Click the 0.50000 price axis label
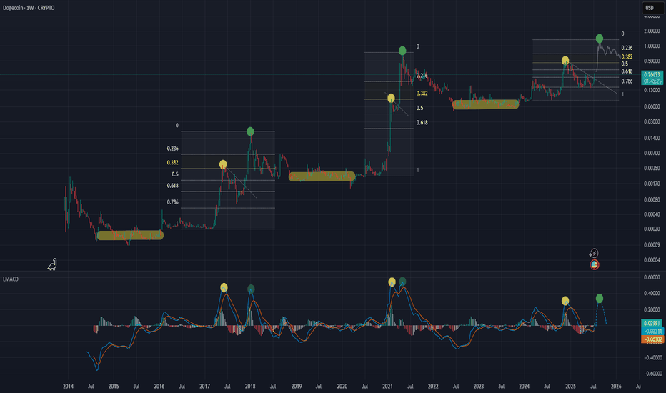Image resolution: width=666 pixels, height=393 pixels. pyautogui.click(x=652, y=61)
